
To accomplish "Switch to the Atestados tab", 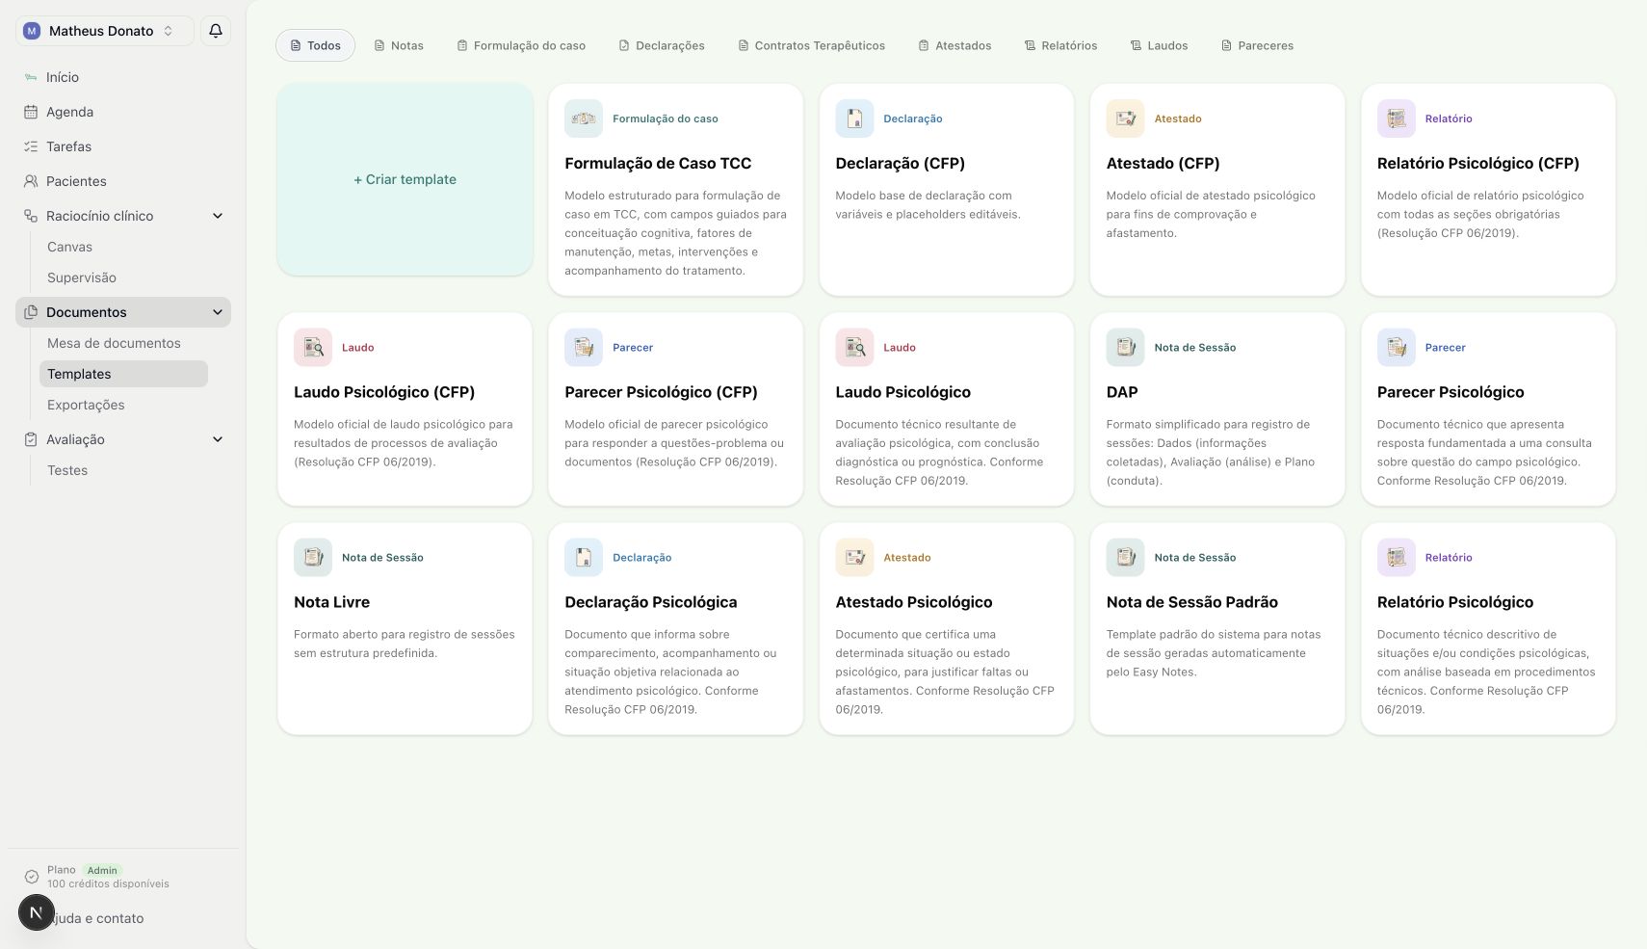I will (954, 45).
